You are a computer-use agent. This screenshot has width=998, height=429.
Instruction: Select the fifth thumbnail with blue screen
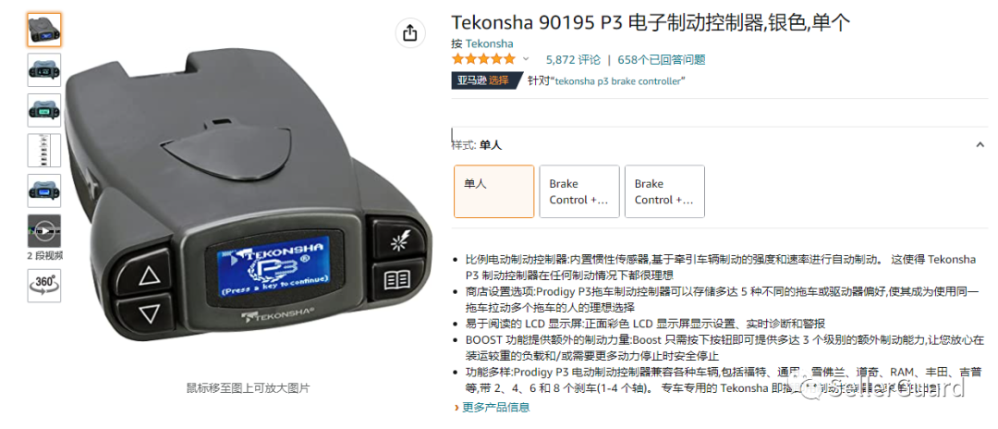coord(44,191)
